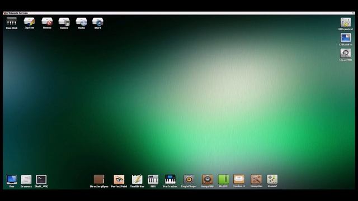Launch AmigaAMP brown speaker icon
358x201 pixels.
tap(208, 179)
